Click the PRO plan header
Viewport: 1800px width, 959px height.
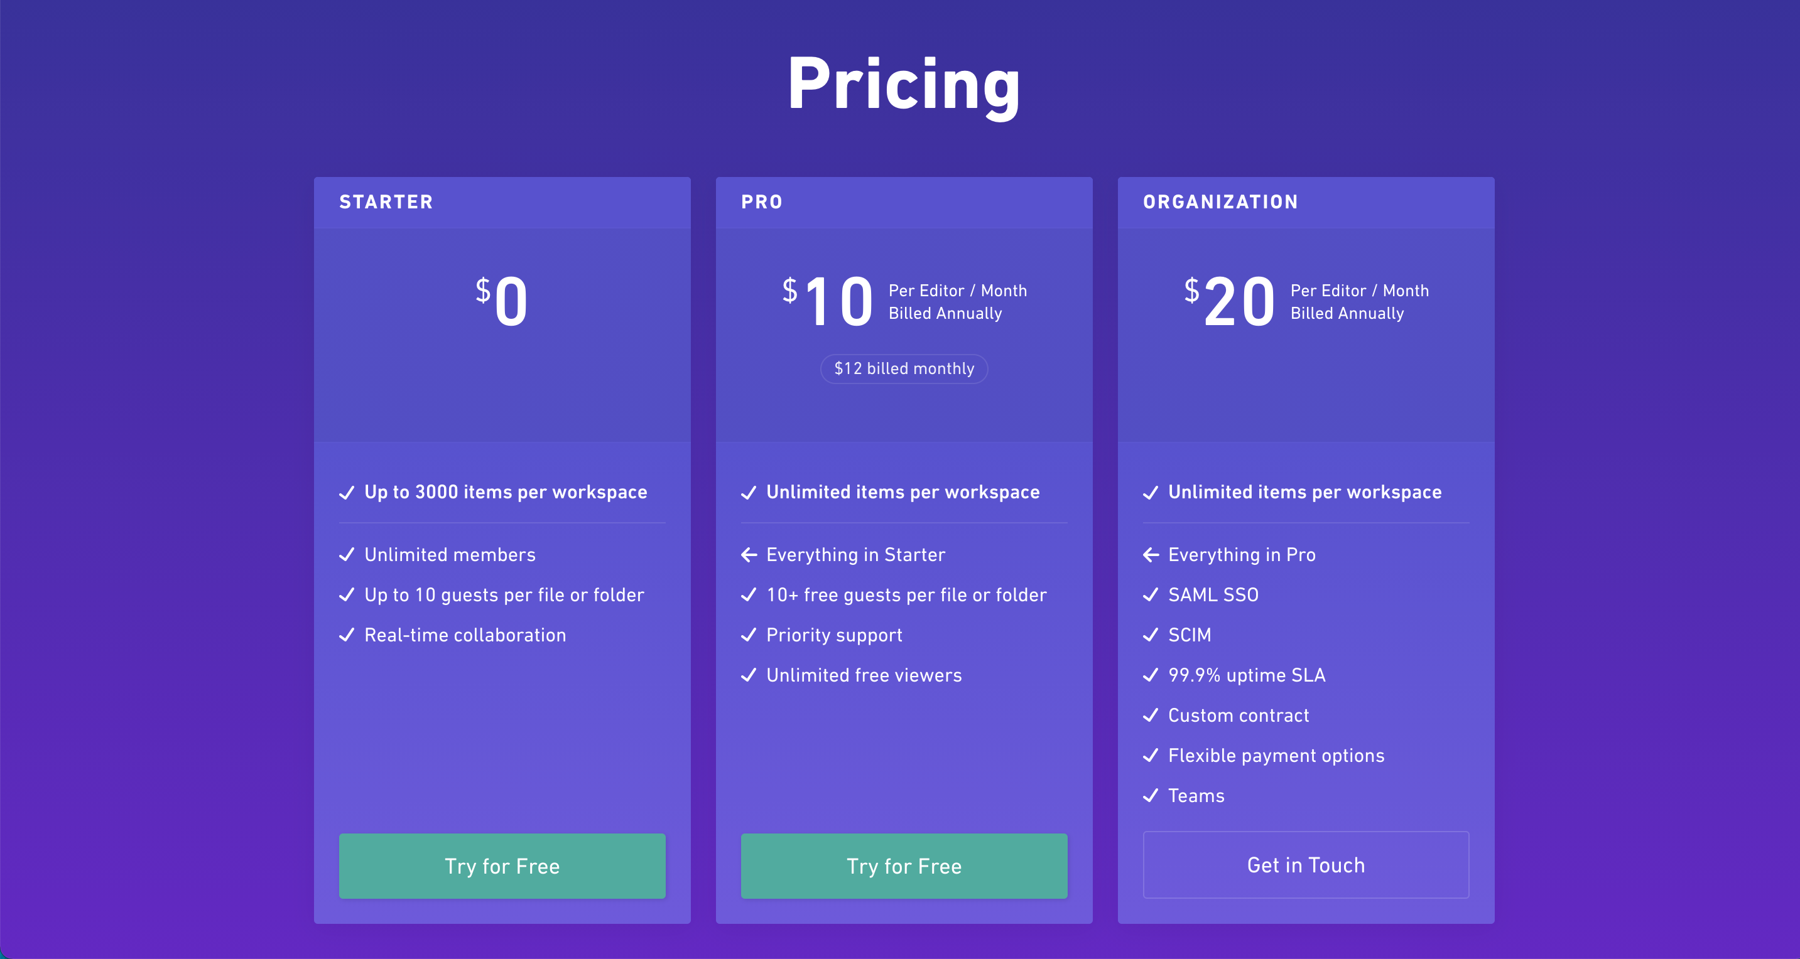[762, 202]
